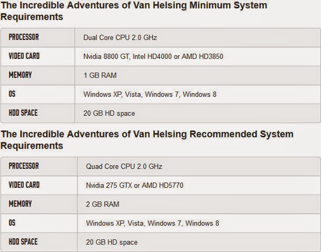The width and height of the screenshot is (321, 252).
Task: Click the 1 GB RAM value
Action: (x=100, y=75)
